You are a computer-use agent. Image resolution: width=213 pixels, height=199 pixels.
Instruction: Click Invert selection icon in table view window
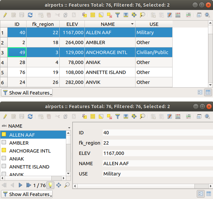pyautogui.click(x=101, y=15)
